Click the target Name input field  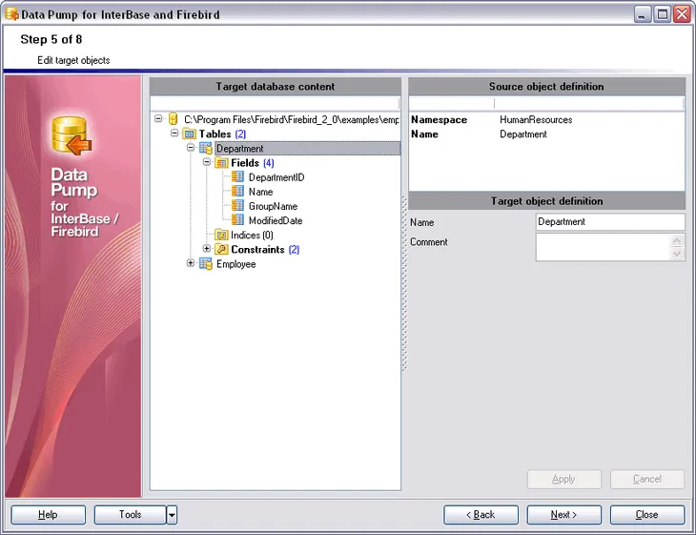pyautogui.click(x=610, y=221)
